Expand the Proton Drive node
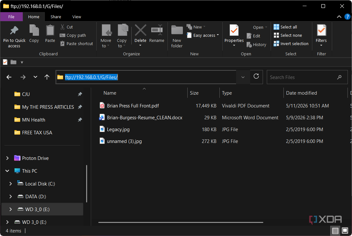The height and width of the screenshot is (236, 352). (x=7, y=158)
